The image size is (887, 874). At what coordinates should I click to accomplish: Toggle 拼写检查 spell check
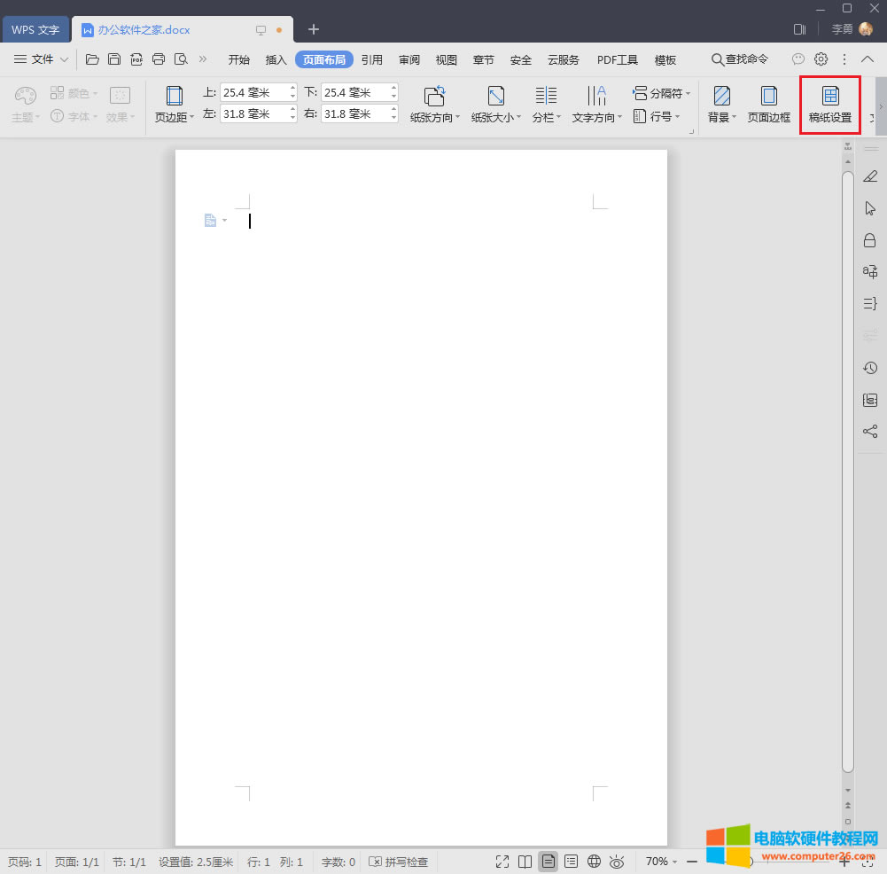399,862
